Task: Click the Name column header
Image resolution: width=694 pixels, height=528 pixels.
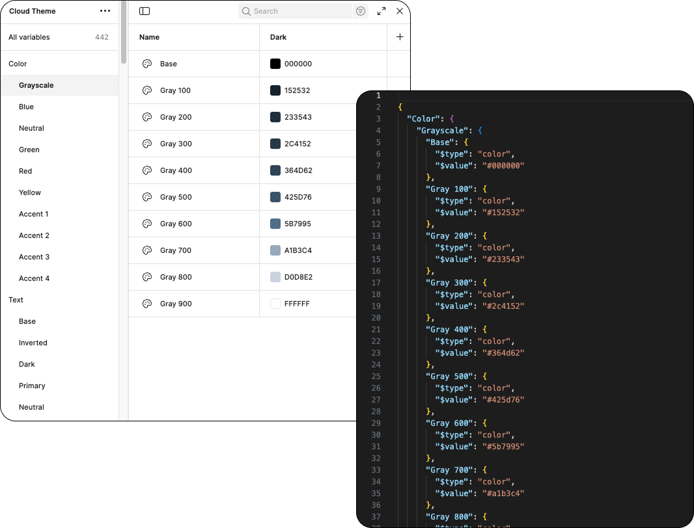Action: coord(149,37)
